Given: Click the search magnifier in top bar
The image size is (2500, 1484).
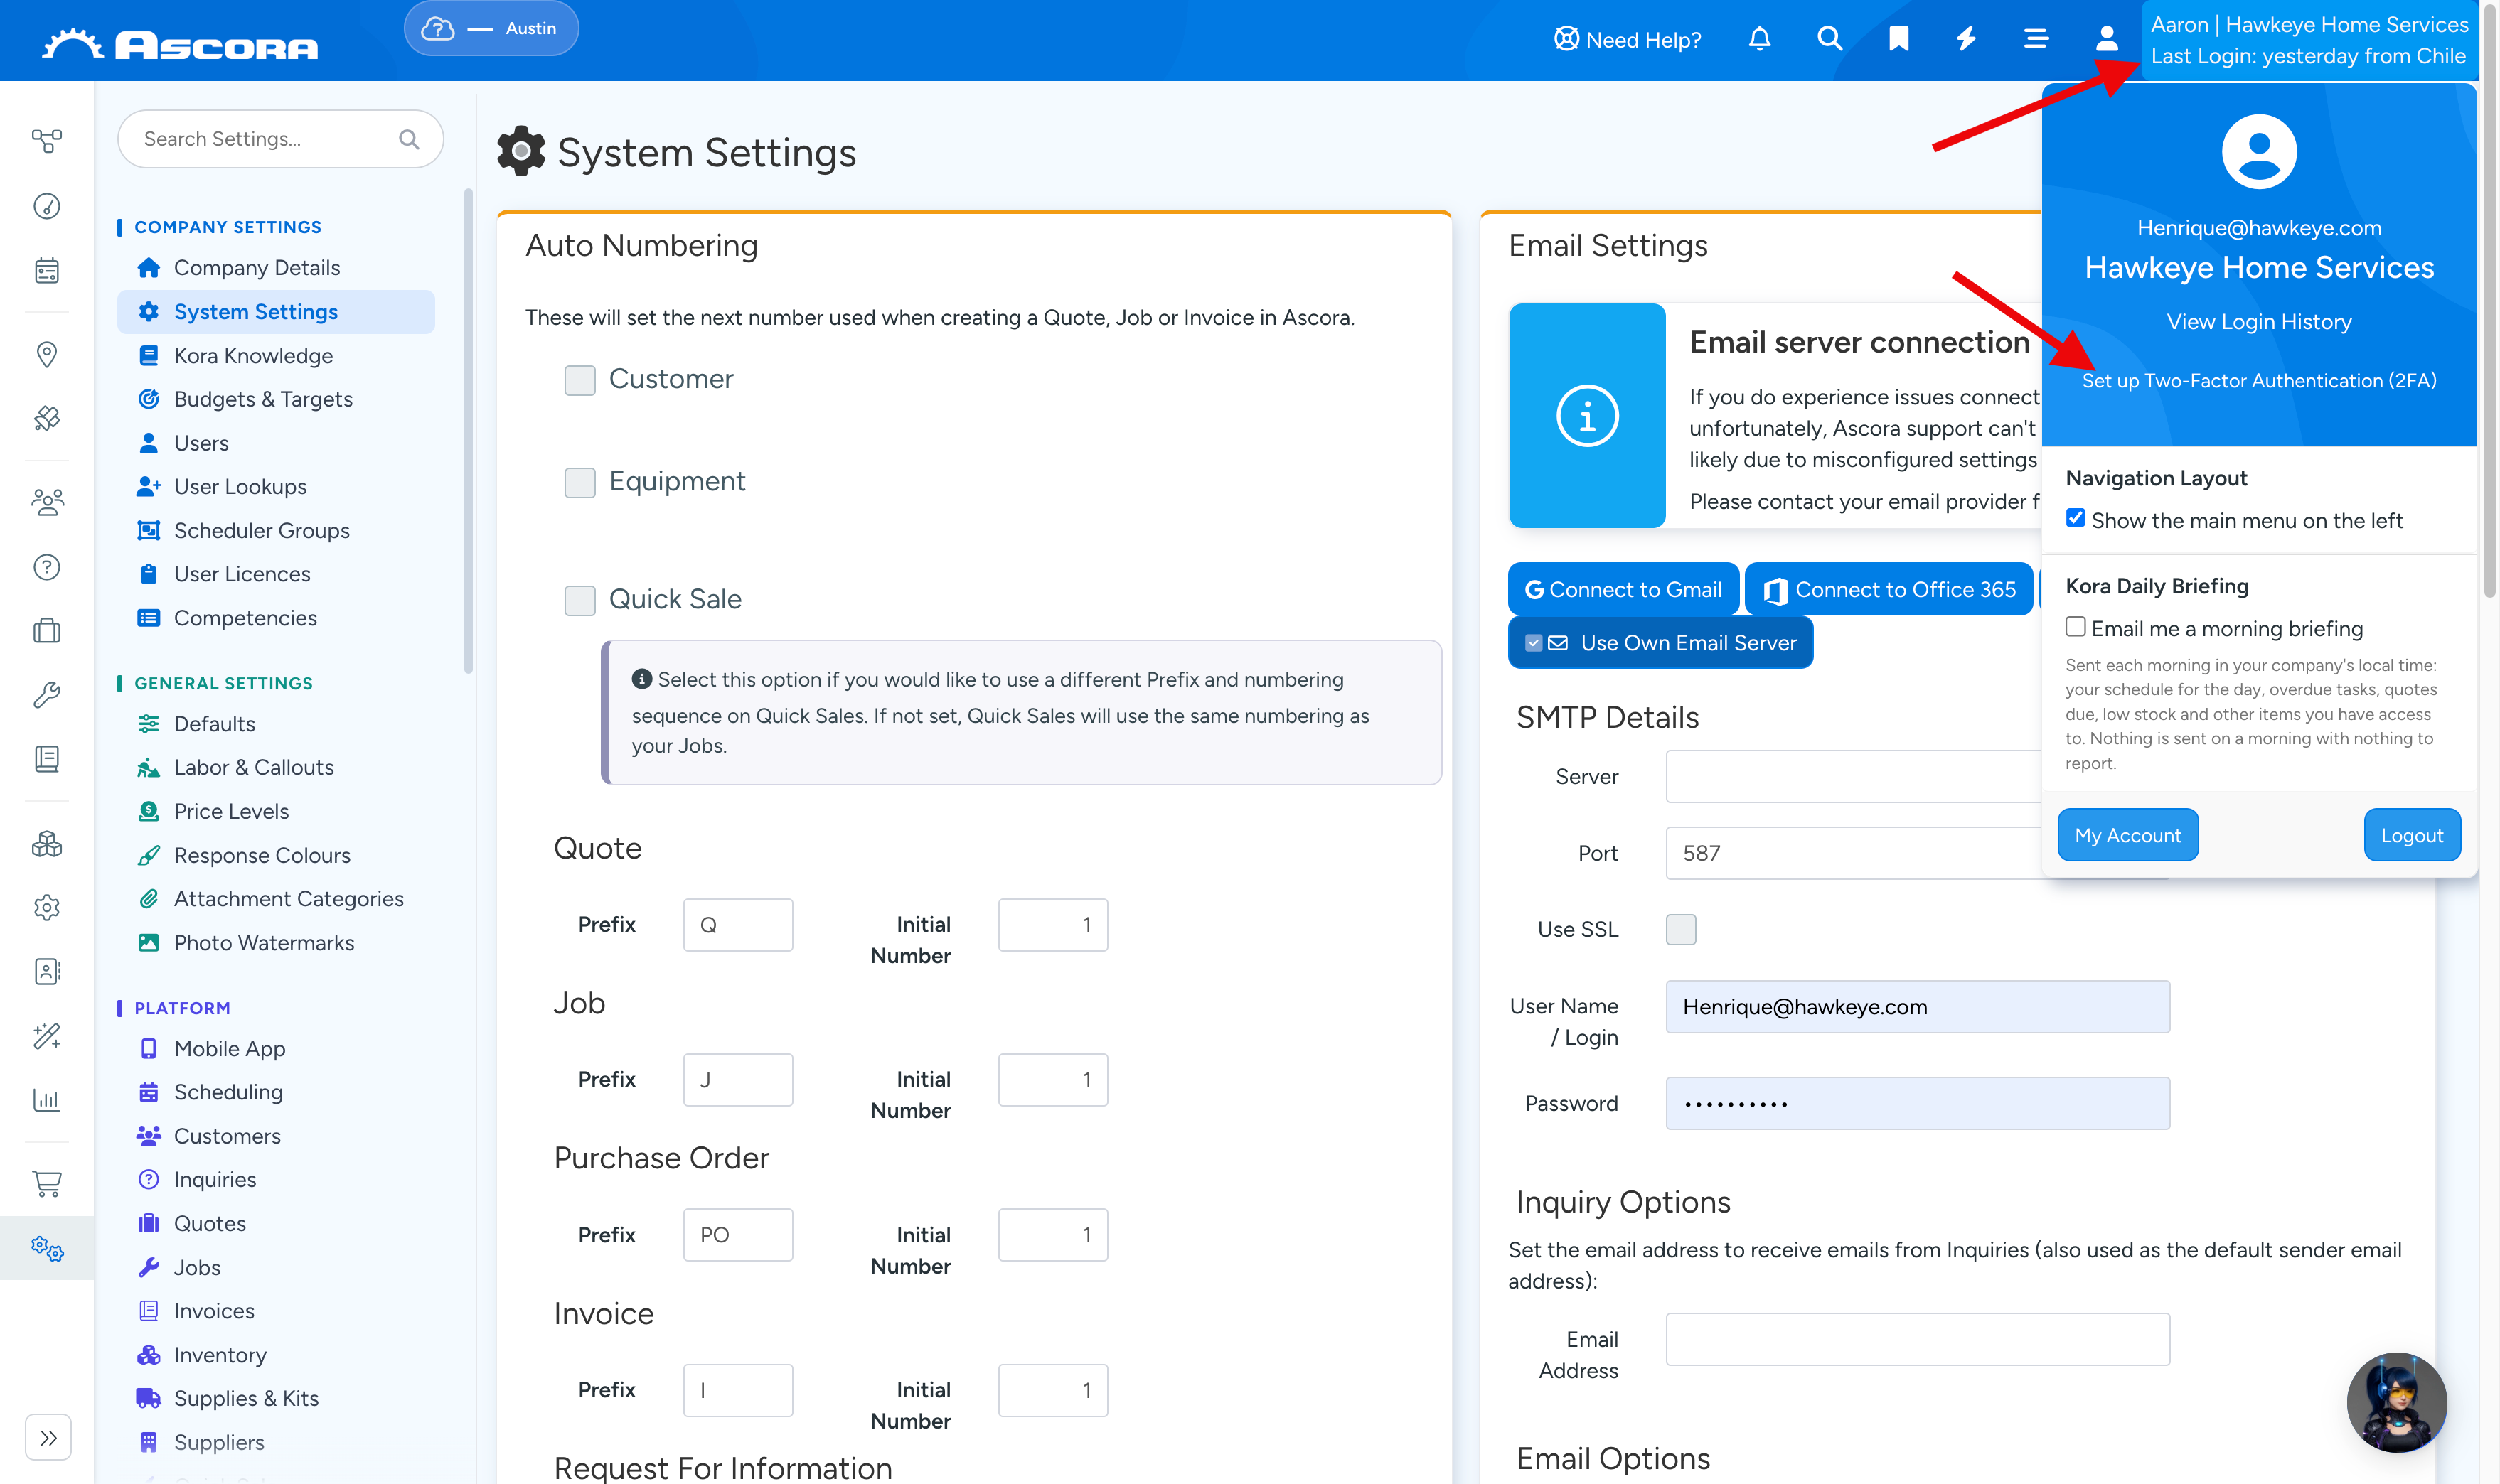Looking at the screenshot, I should click(x=1829, y=40).
